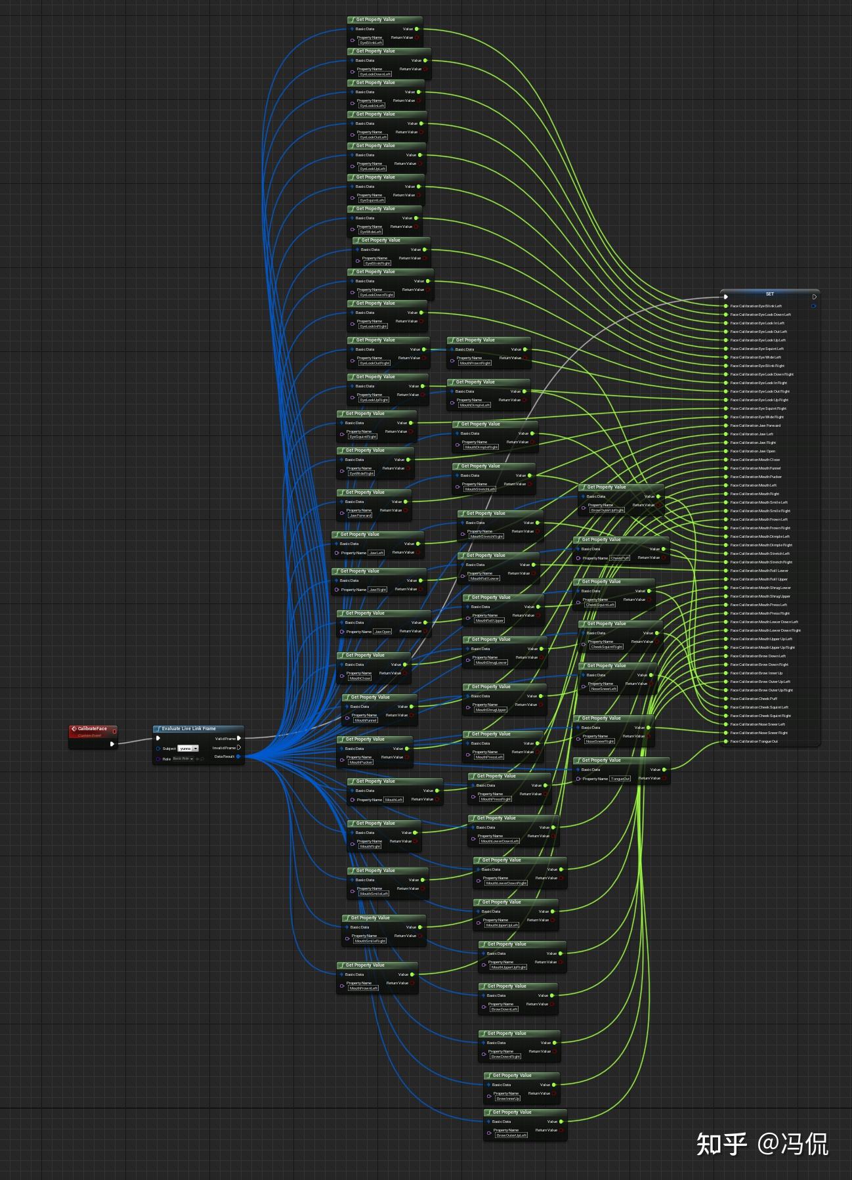852x1180 pixels.
Task: Click CheekPuff property name field
Action: (620, 558)
